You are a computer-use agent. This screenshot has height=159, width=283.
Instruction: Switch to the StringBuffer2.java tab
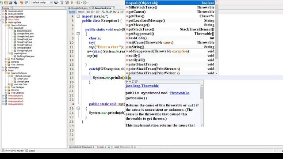point(79,8)
